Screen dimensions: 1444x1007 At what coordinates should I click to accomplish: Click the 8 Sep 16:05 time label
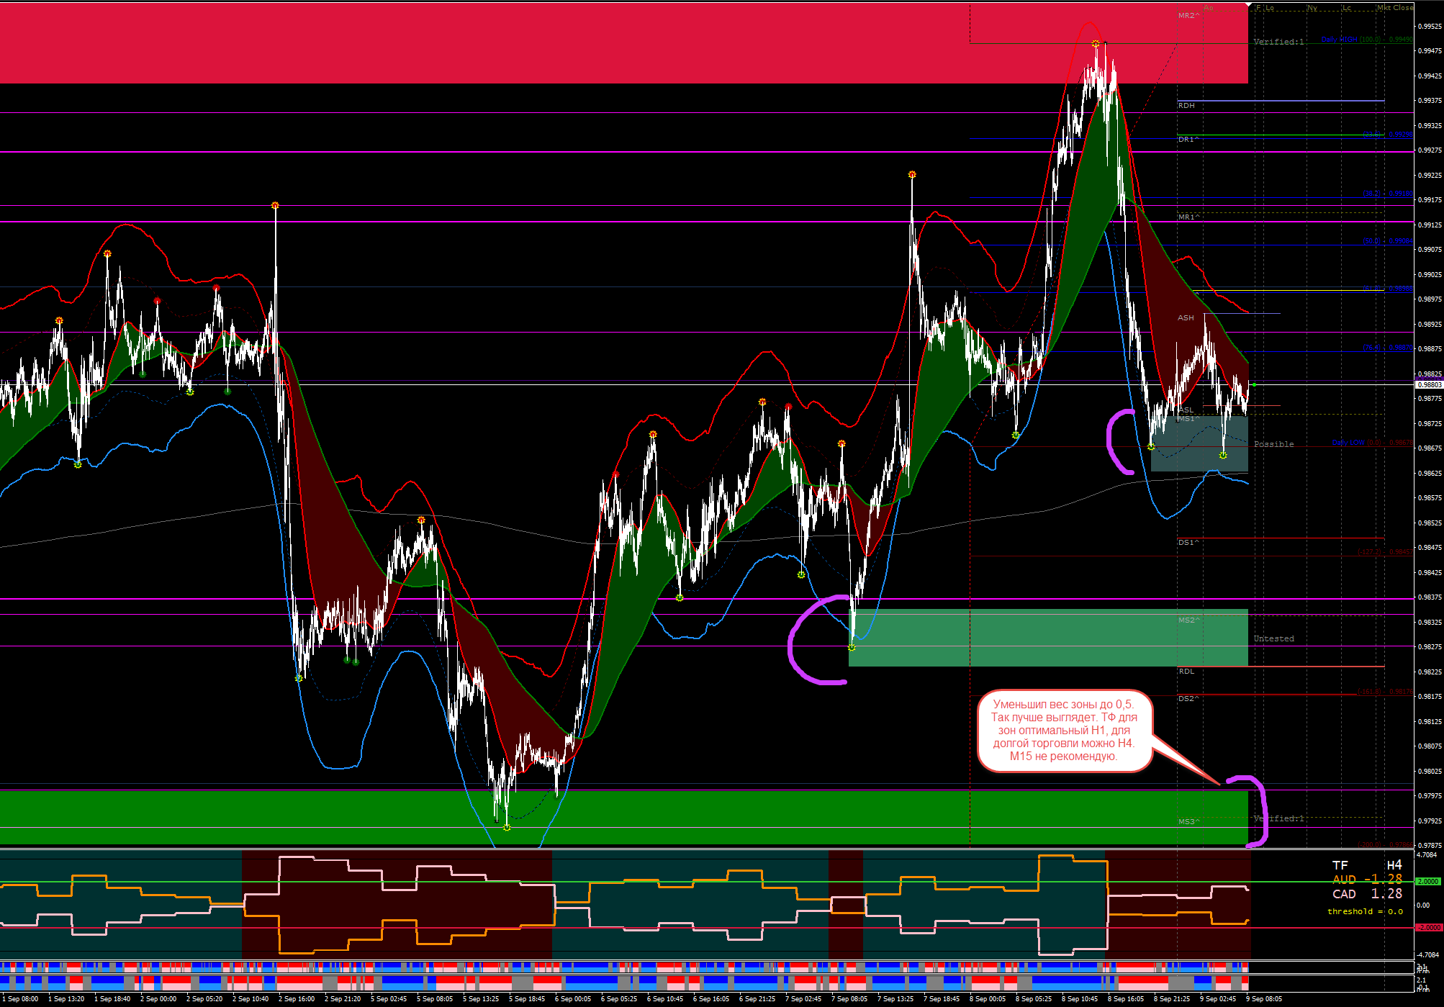click(x=1126, y=999)
